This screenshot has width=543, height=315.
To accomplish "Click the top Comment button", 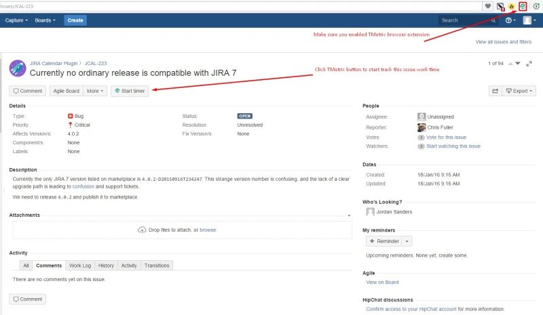I will click(27, 91).
